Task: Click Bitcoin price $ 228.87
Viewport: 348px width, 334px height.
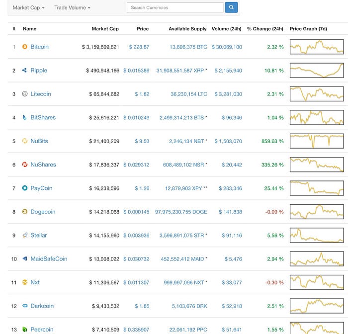Action: click(139, 47)
